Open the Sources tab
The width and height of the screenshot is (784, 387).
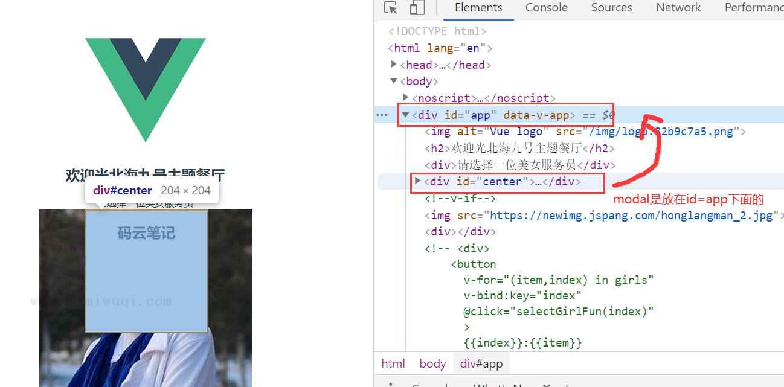point(611,8)
